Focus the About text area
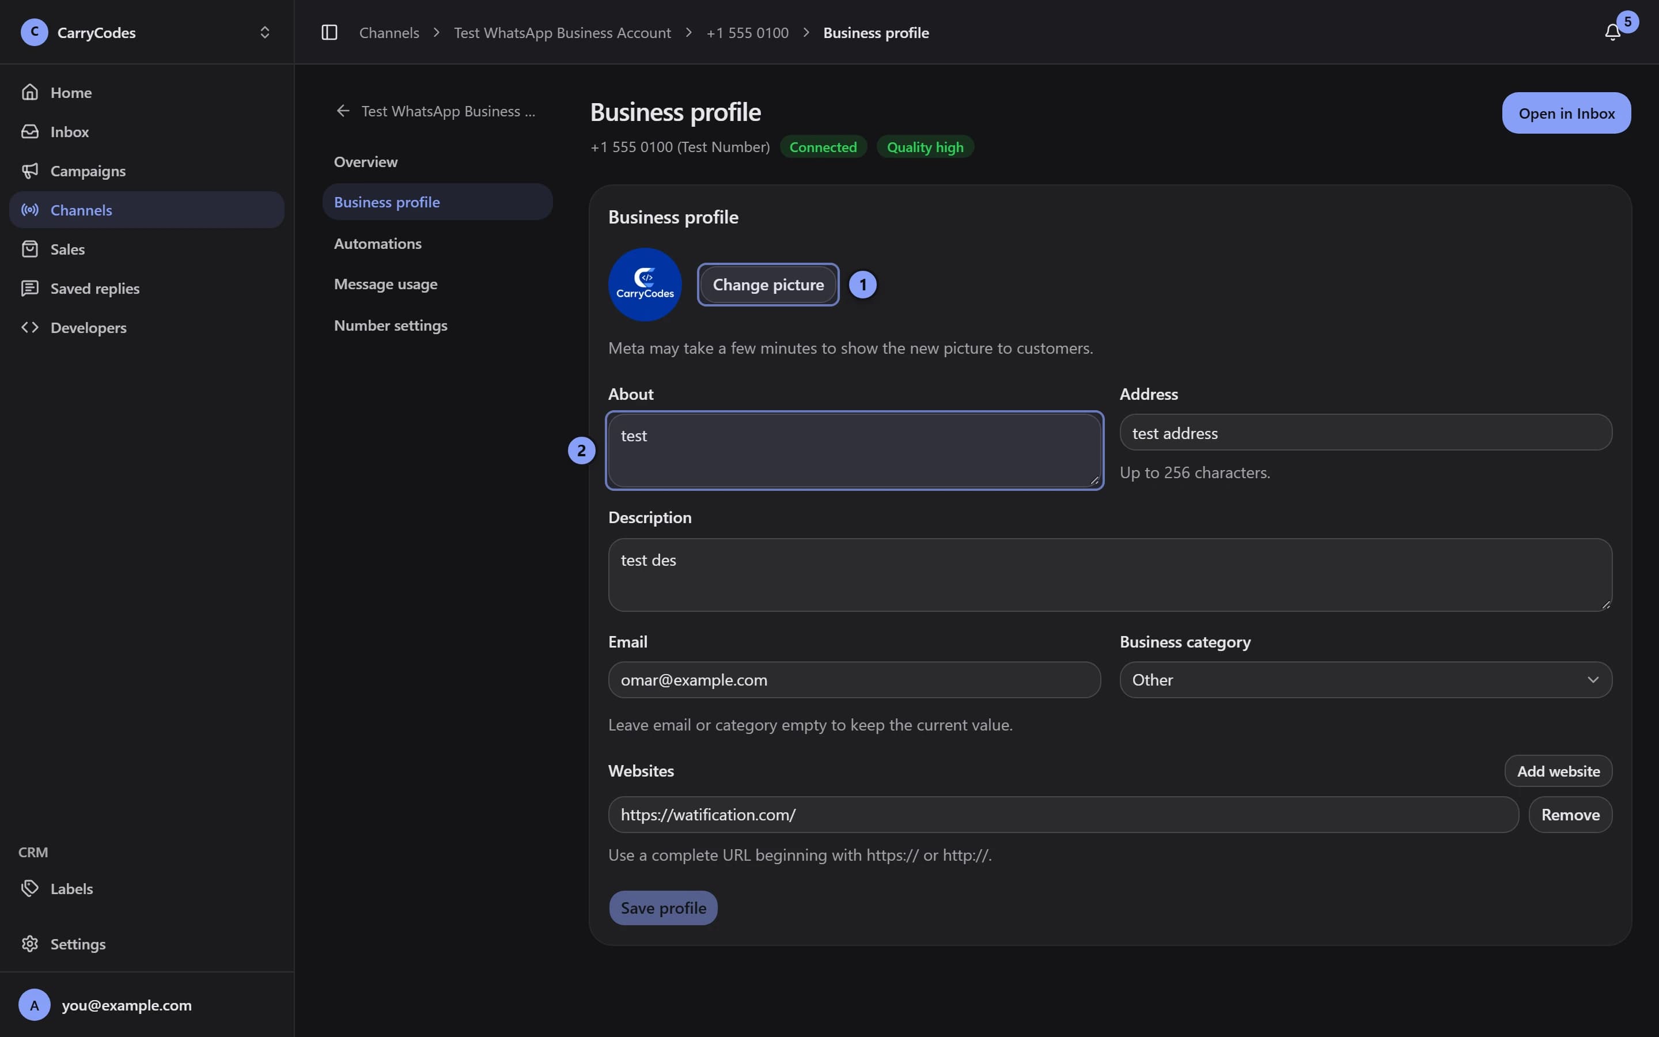This screenshot has width=1659, height=1037. point(854,451)
